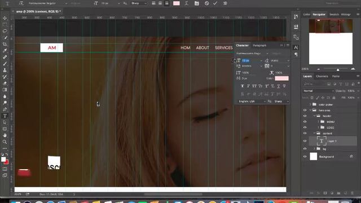Click Navigator preview thumbnail
Viewport: 361px width, 203px height.
[x=331, y=42]
